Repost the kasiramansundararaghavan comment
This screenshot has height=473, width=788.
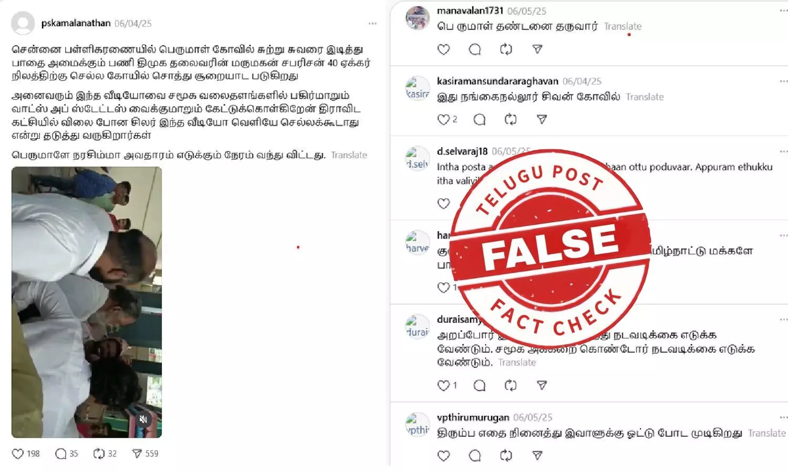coord(511,120)
